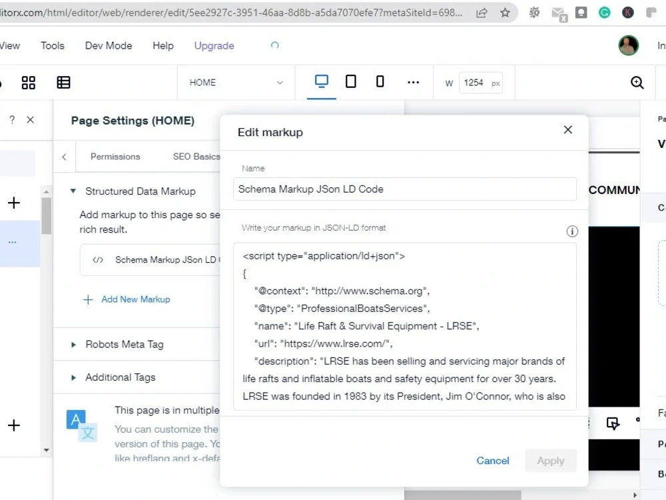The height and width of the screenshot is (500, 666).
Task: Click the lower plus add icon in sidebar
Action: coord(13,425)
